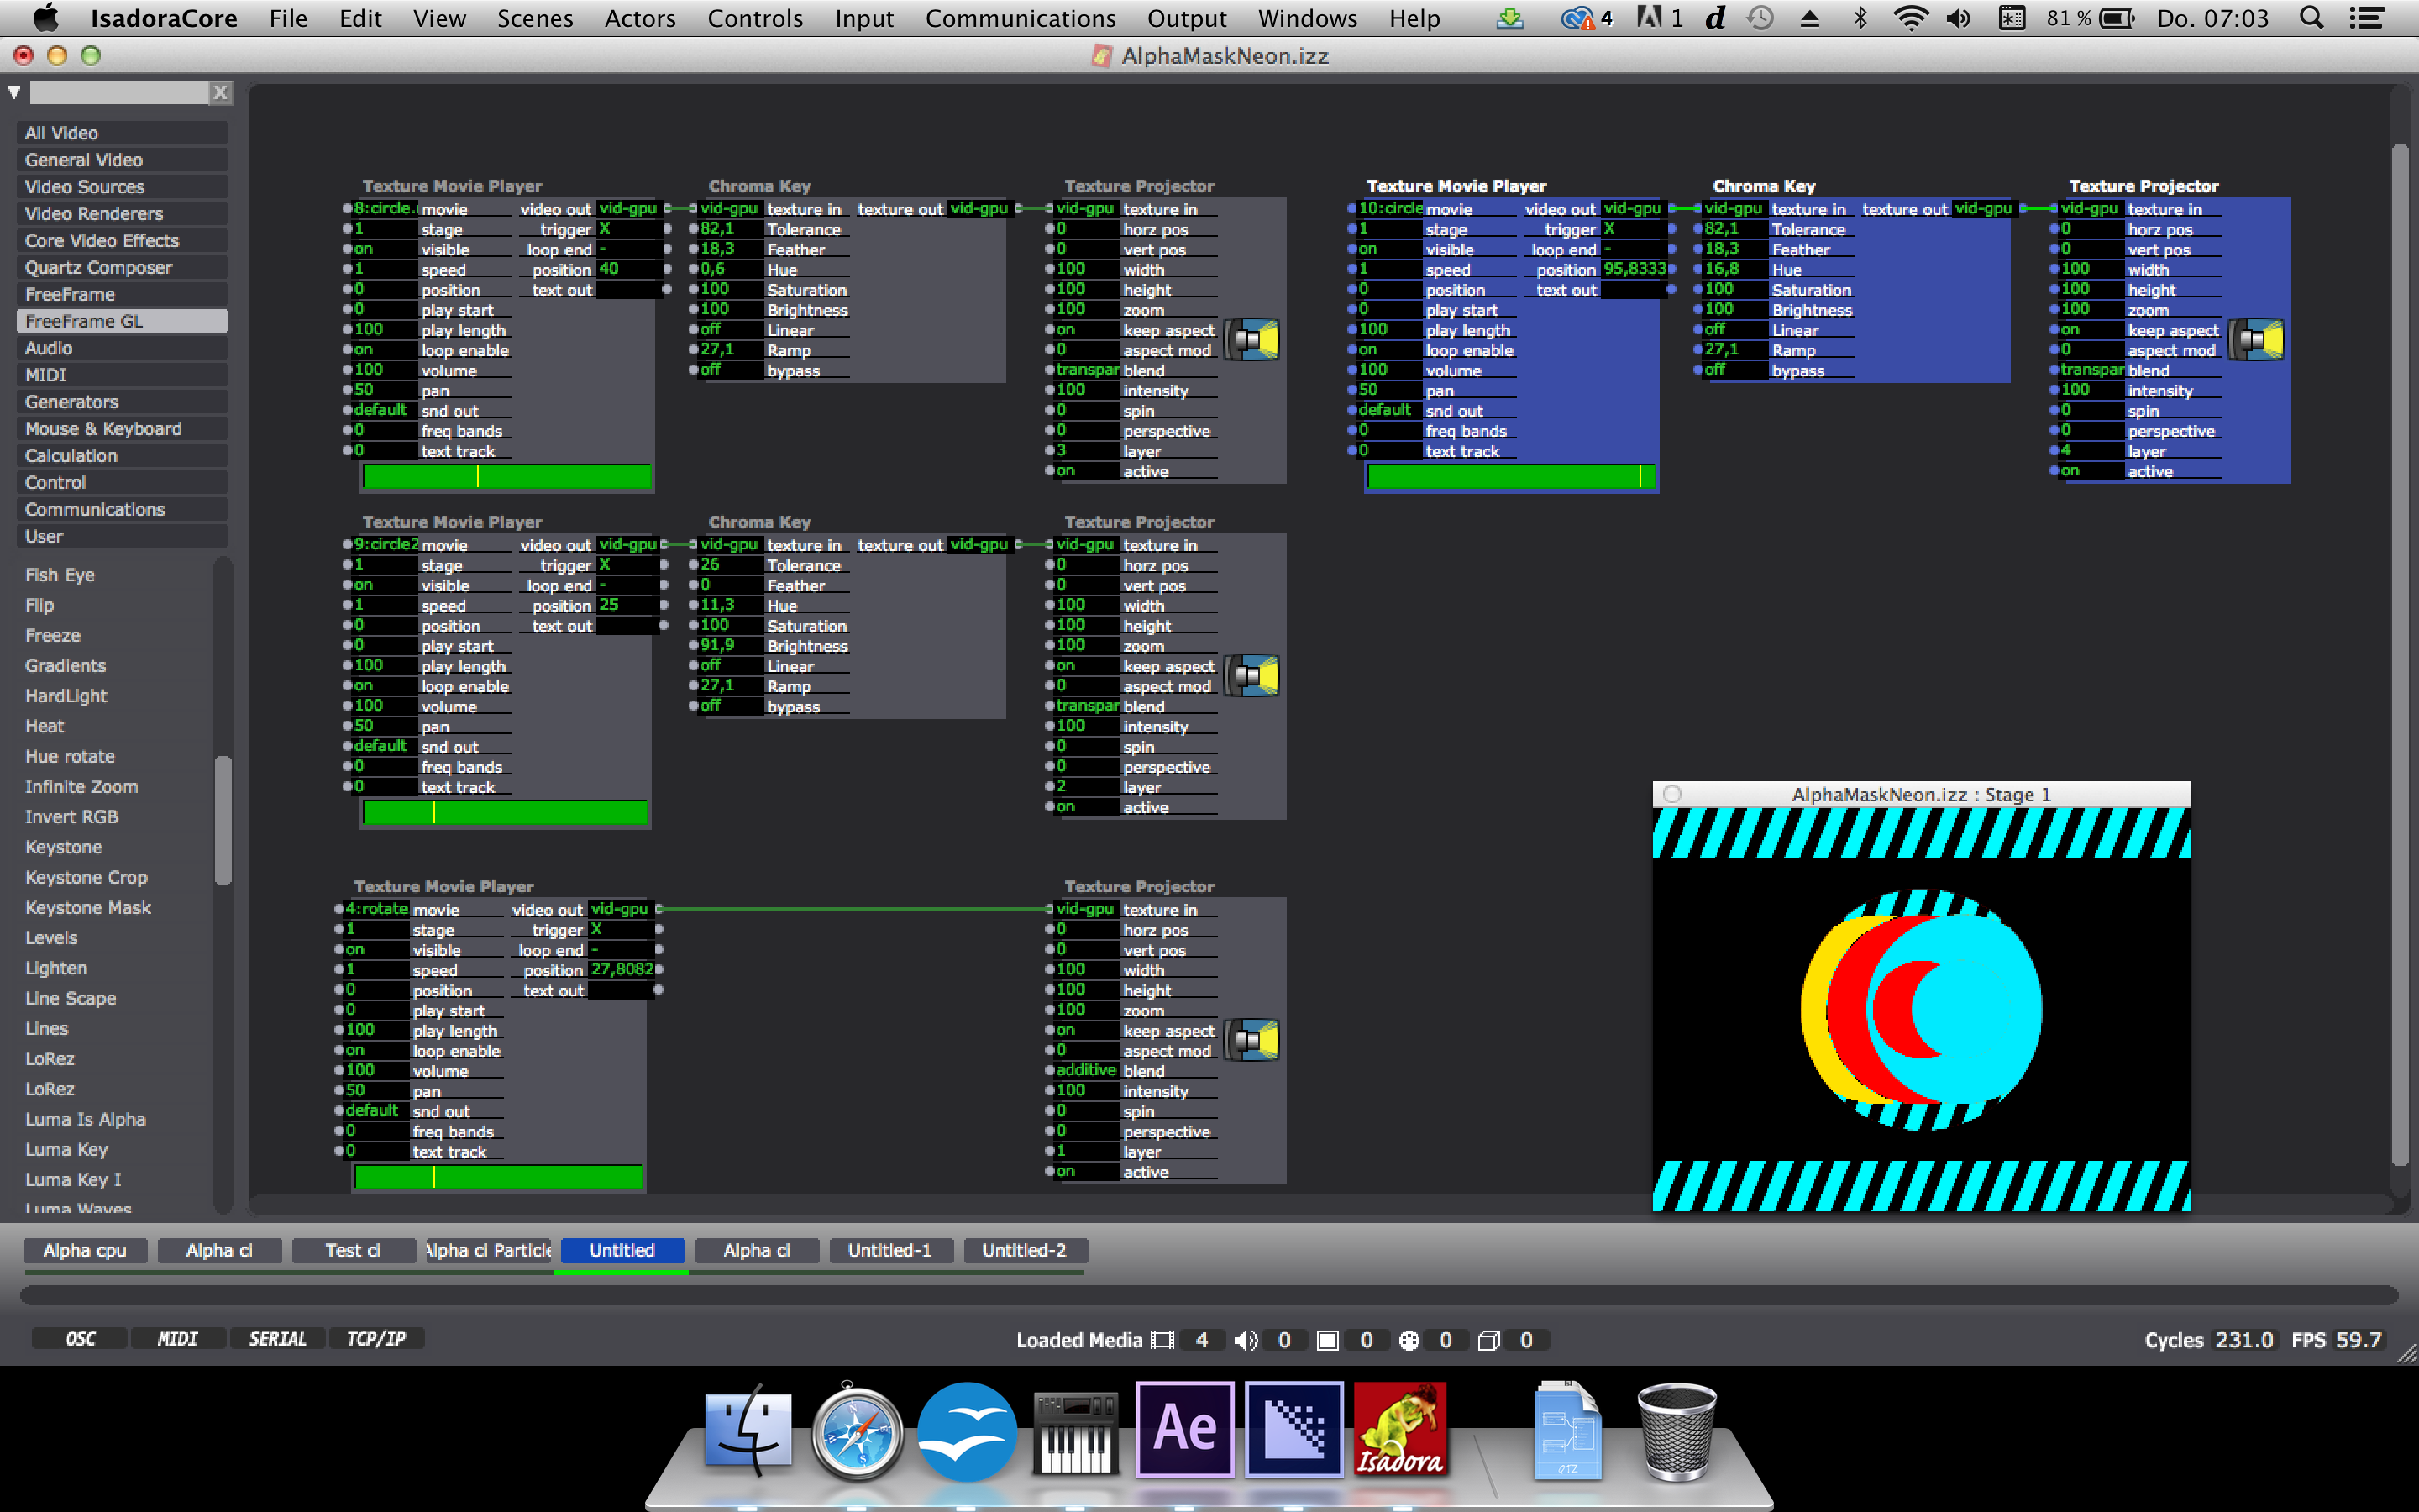This screenshot has height=1512, width=2419.
Task: Click projector icon on layer 2 Texture Projector
Action: (x=1252, y=676)
